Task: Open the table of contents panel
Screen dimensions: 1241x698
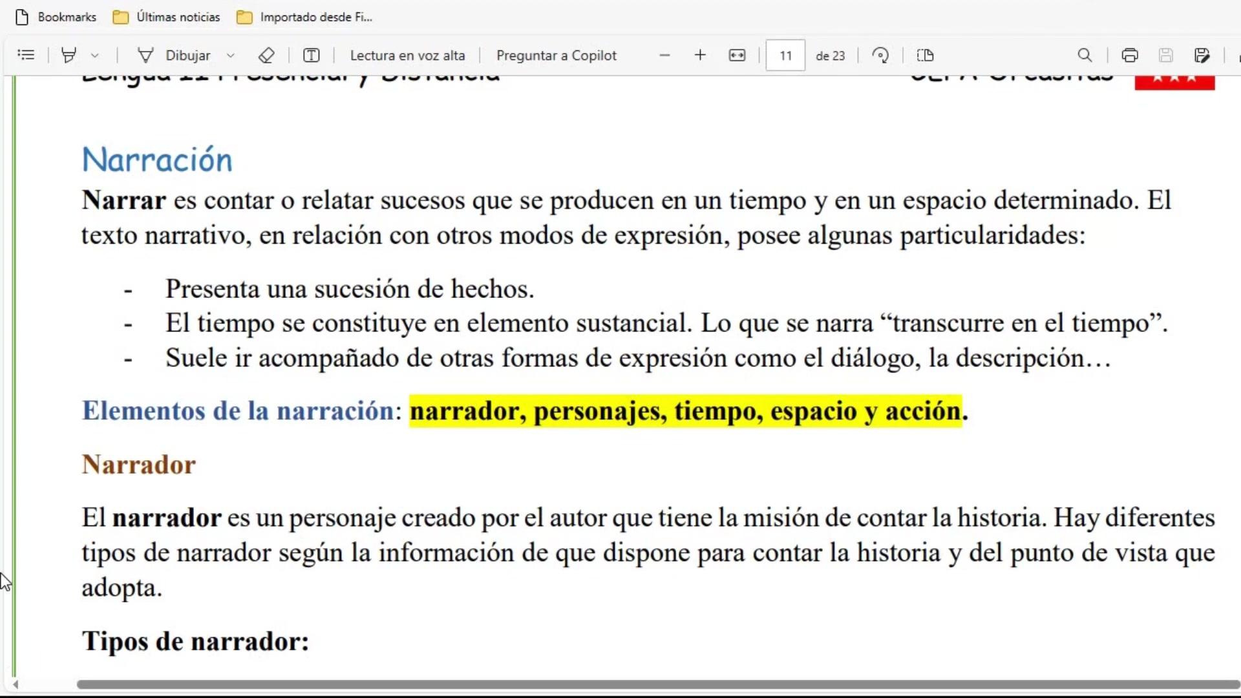Action: pyautogui.click(x=26, y=55)
